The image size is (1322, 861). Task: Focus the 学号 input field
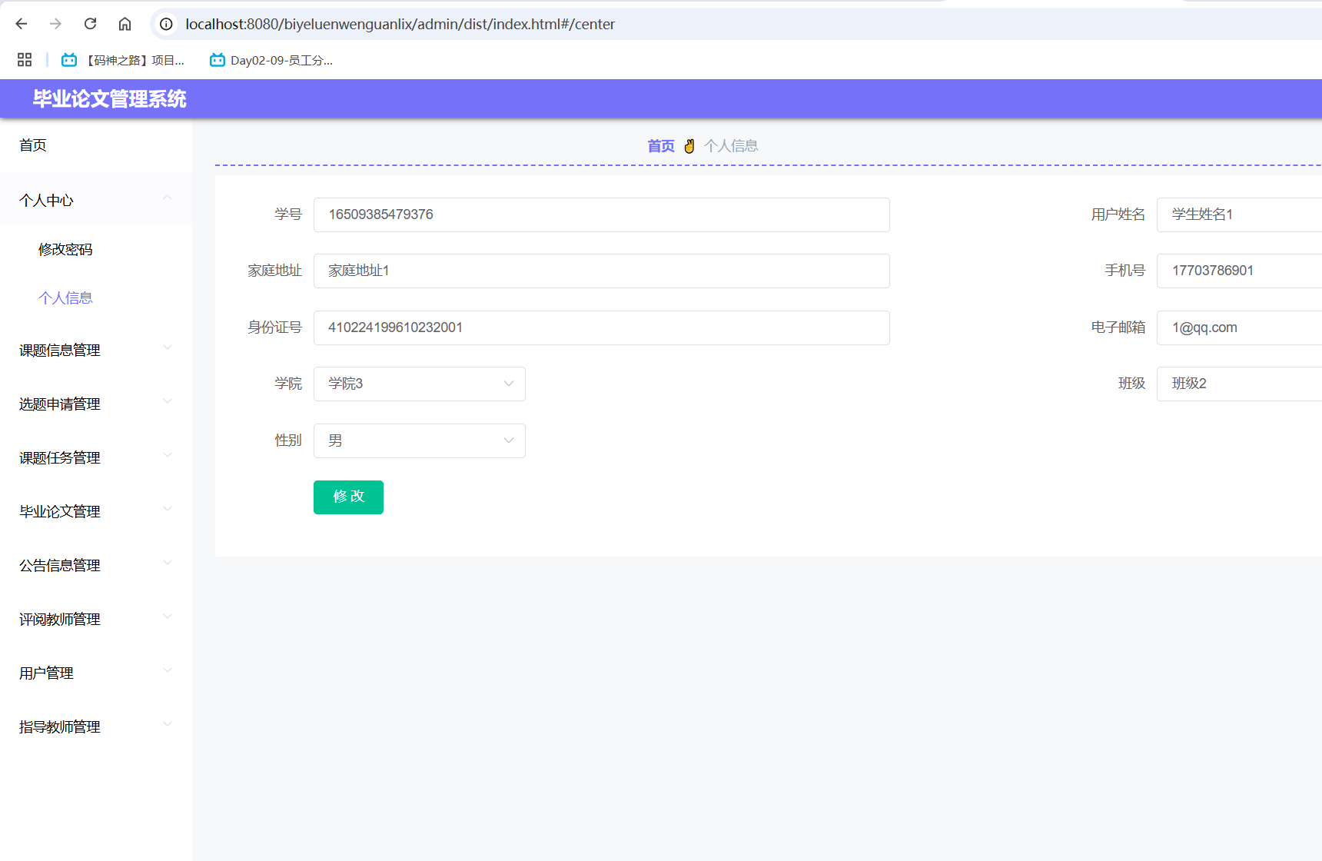click(x=602, y=214)
